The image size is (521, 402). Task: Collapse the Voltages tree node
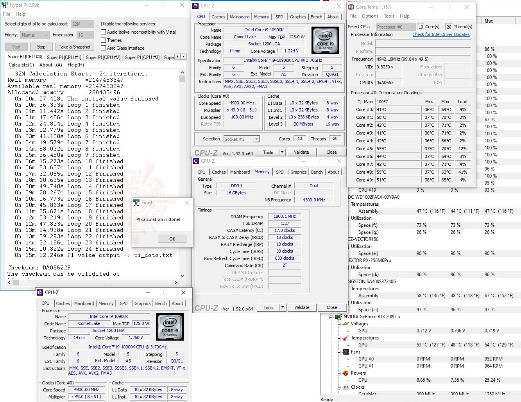(x=338, y=324)
